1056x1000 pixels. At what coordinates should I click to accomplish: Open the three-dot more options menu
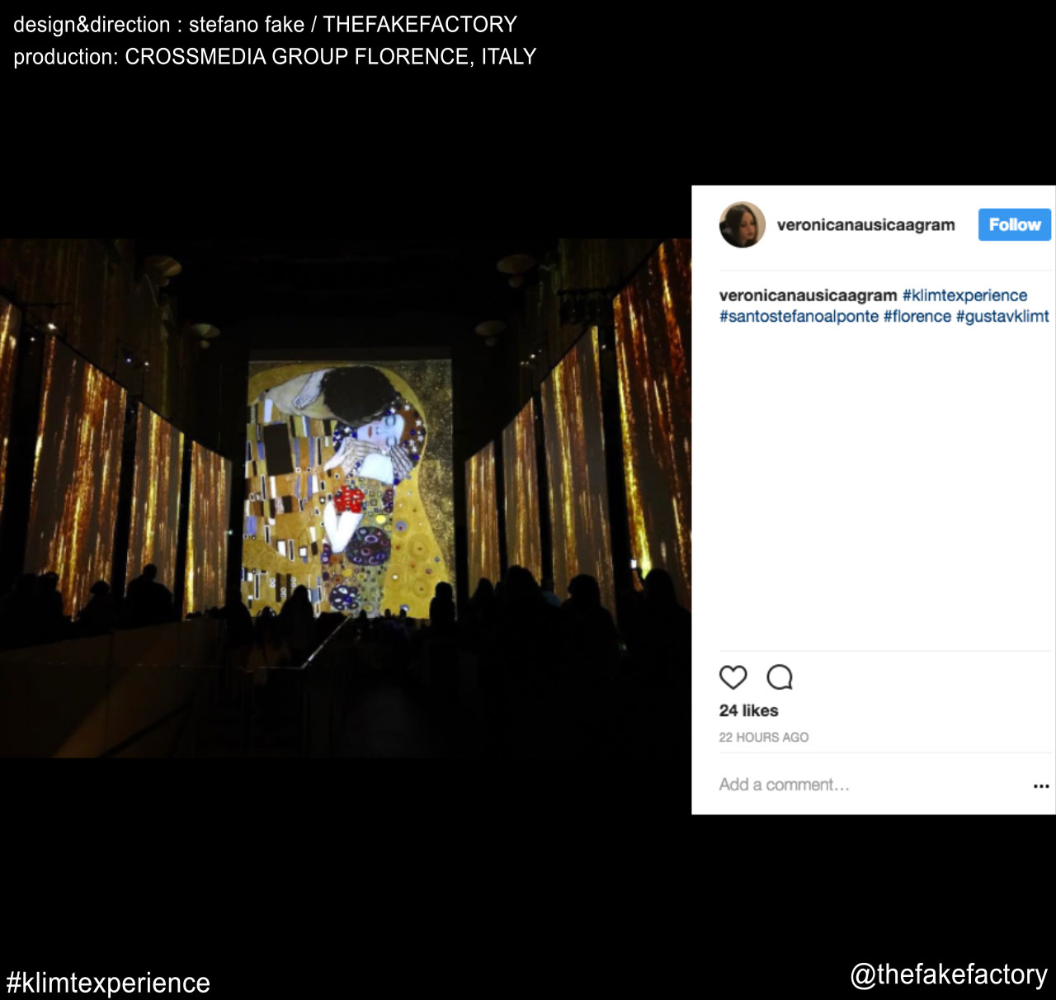[x=1041, y=786]
